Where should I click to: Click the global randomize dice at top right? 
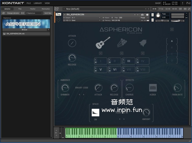(172, 29)
